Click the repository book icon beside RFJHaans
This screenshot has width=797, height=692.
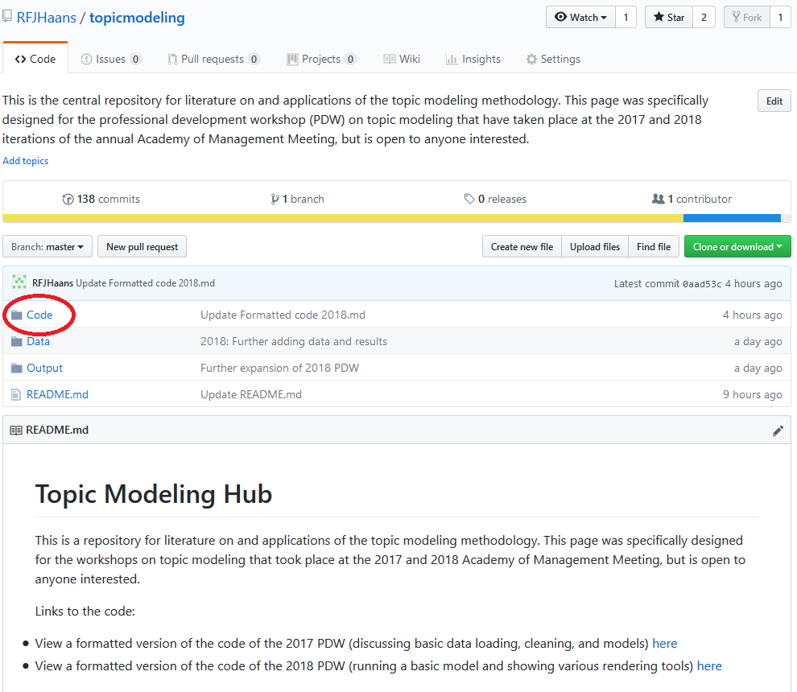[x=6, y=16]
